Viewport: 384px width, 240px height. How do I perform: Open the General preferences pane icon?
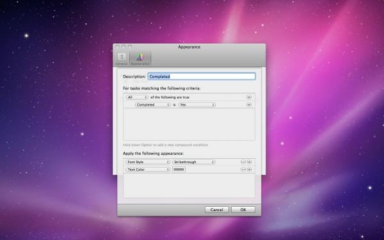pyautogui.click(x=122, y=59)
